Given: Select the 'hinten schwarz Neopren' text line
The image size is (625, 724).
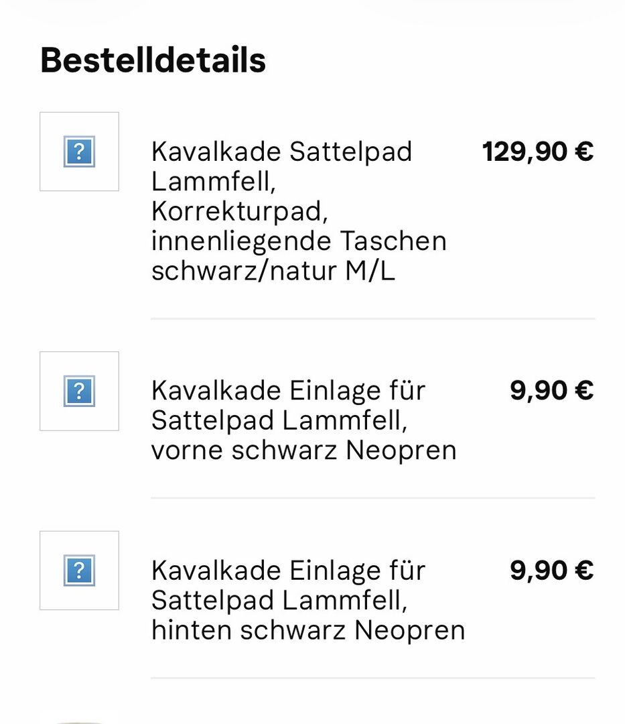Looking at the screenshot, I should point(307,630).
